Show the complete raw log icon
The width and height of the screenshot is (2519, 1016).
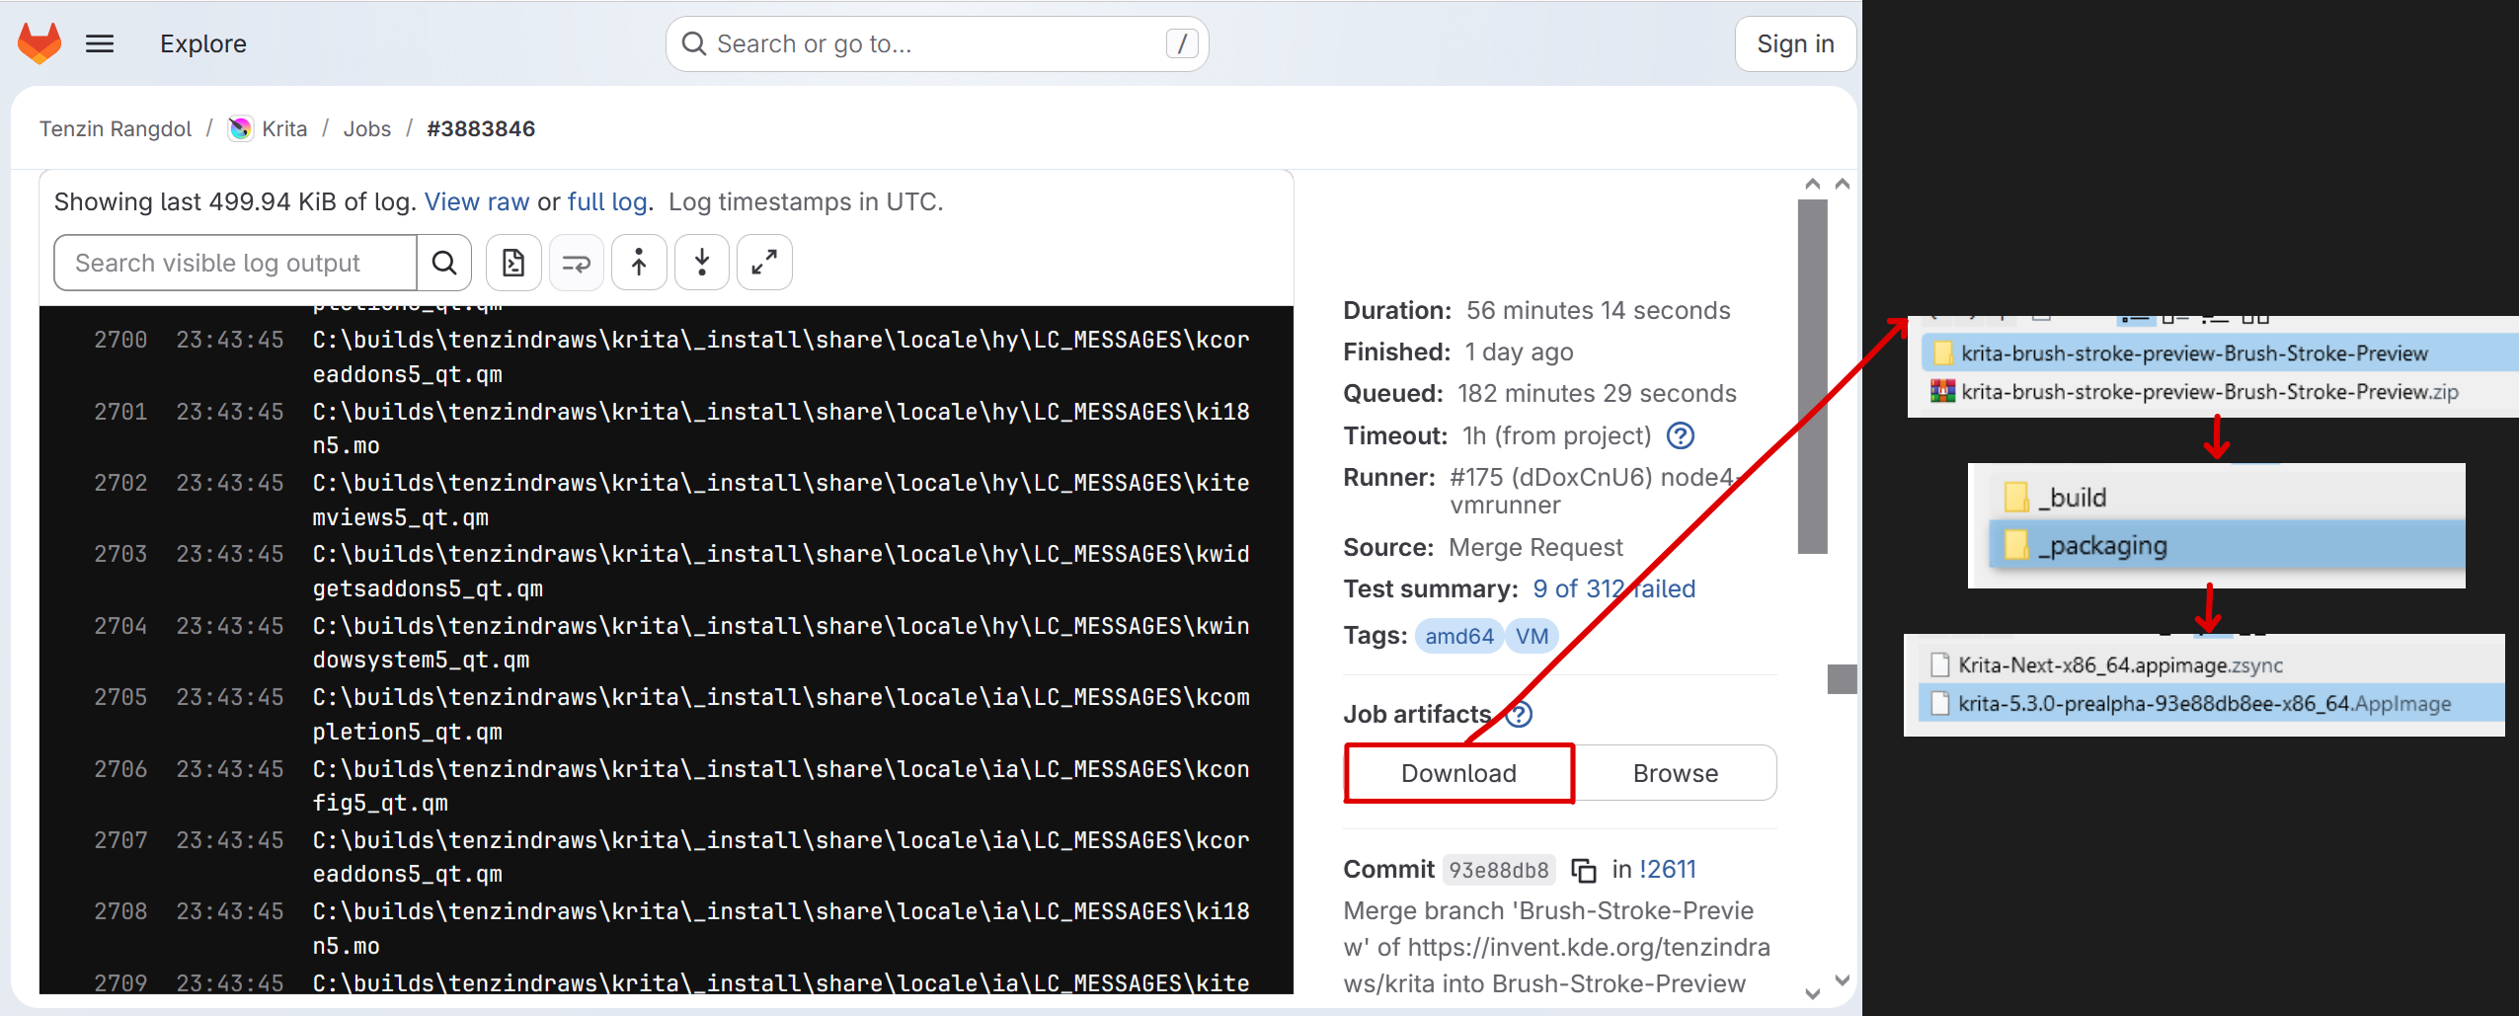coord(513,263)
